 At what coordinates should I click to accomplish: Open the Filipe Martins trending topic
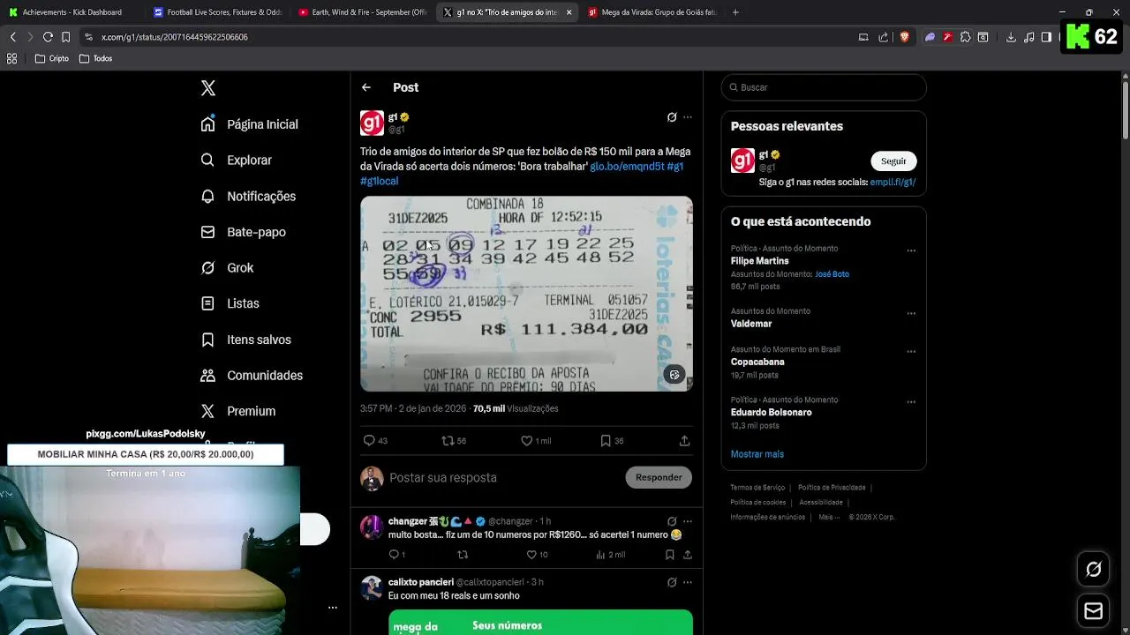coord(760,261)
